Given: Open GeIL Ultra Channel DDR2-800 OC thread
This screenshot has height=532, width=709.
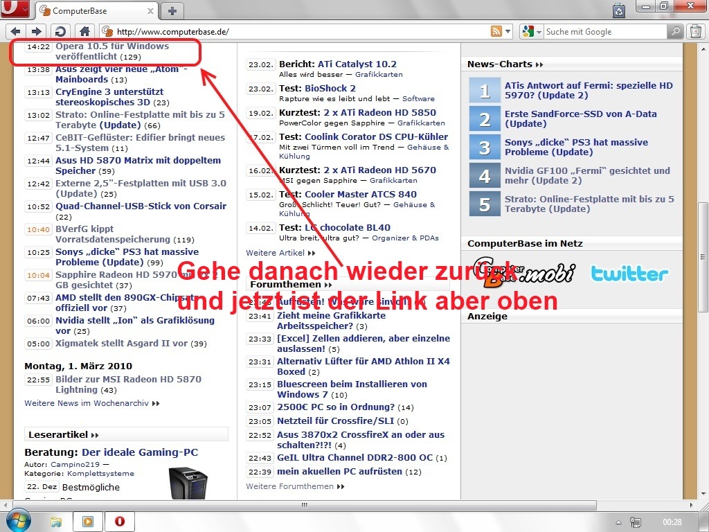Looking at the screenshot, I should pyautogui.click(x=355, y=458).
